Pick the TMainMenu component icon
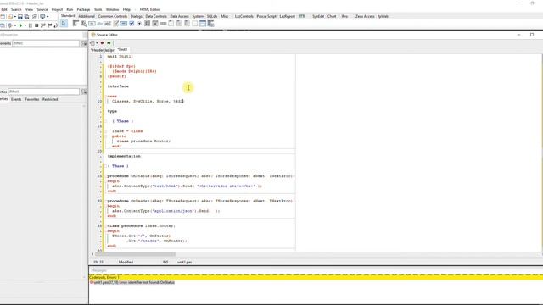The width and height of the screenshot is (543, 305). [76, 24]
